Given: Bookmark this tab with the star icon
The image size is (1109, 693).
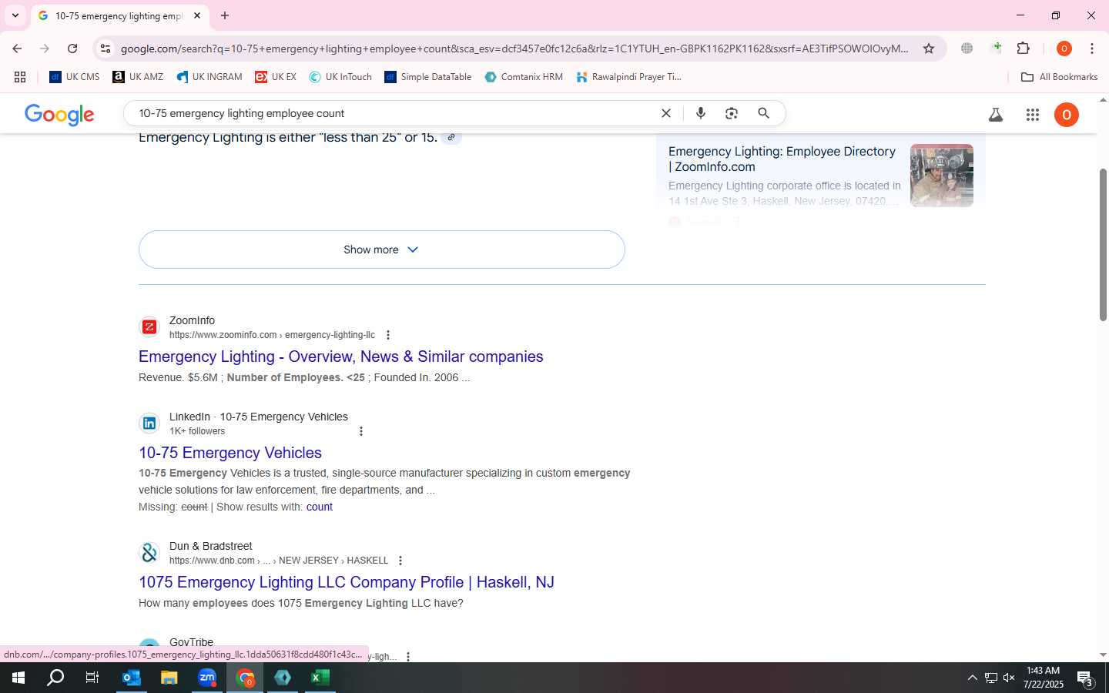Looking at the screenshot, I should pyautogui.click(x=929, y=49).
